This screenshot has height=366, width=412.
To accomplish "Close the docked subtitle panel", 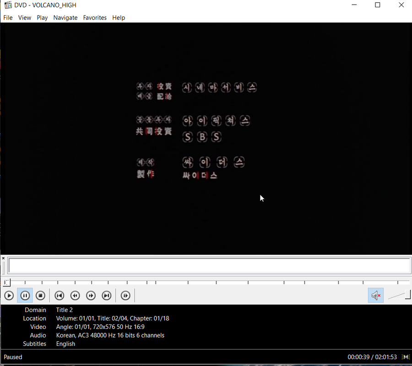I will coord(3,258).
